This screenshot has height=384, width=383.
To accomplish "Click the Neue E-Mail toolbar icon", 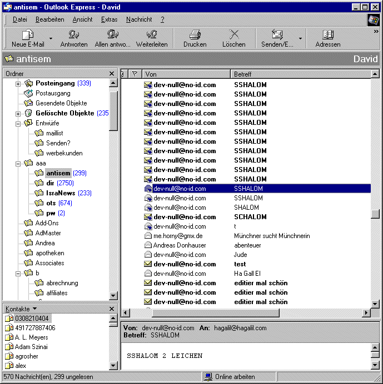I will click(27, 35).
